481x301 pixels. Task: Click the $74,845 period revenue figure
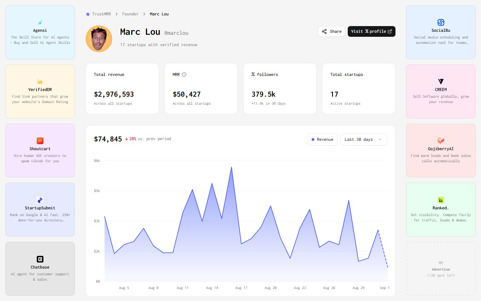pyautogui.click(x=108, y=139)
